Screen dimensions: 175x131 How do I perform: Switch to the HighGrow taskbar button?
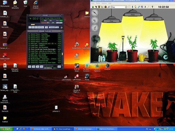click(106, 129)
